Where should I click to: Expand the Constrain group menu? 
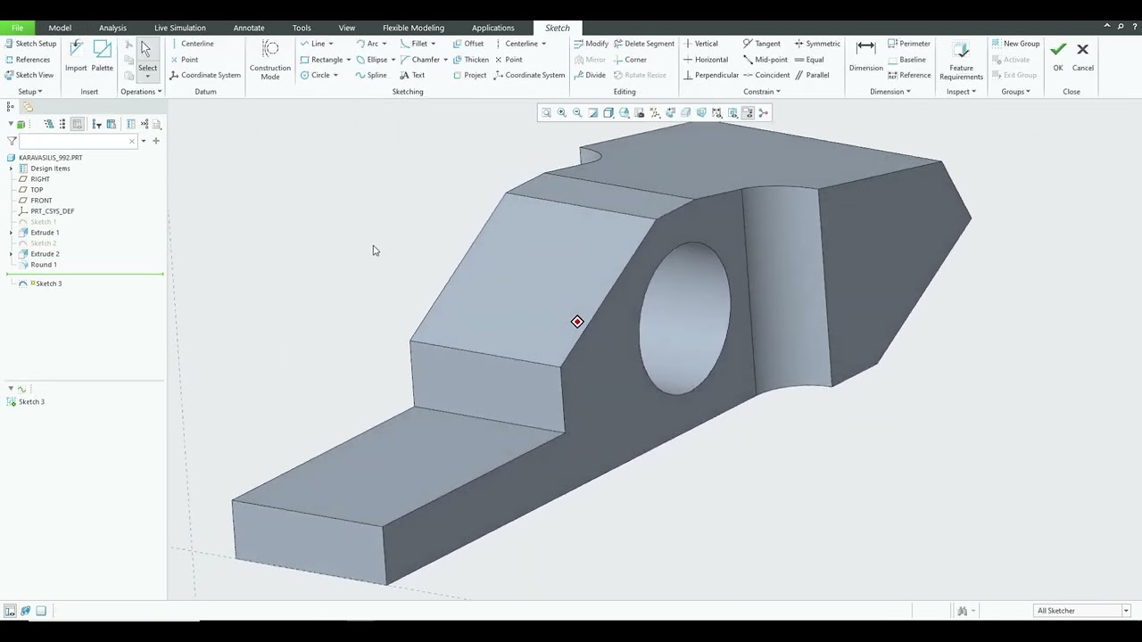762,92
